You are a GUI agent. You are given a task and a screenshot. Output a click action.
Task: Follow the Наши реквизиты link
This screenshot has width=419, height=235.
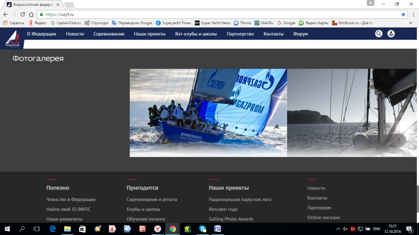64,219
